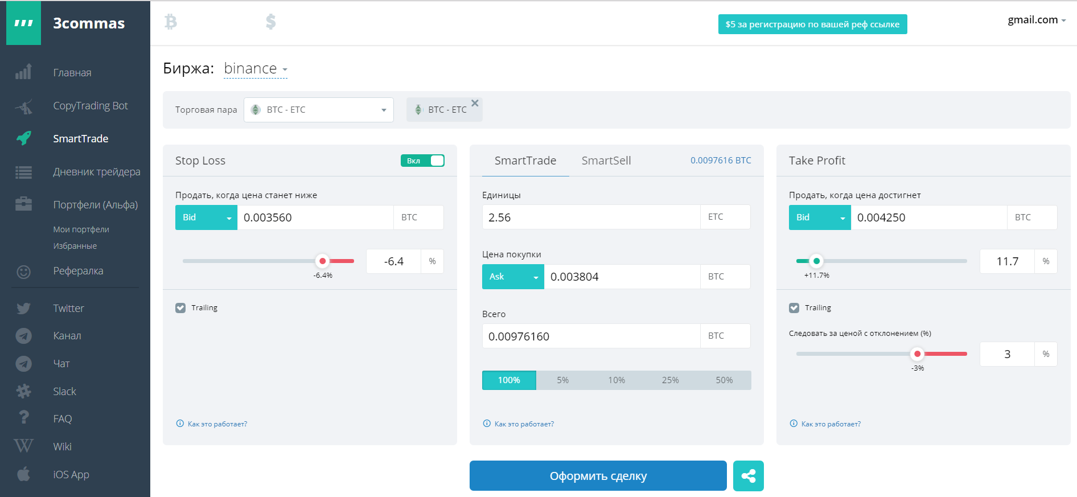Open the binance exchange dropdown

256,69
